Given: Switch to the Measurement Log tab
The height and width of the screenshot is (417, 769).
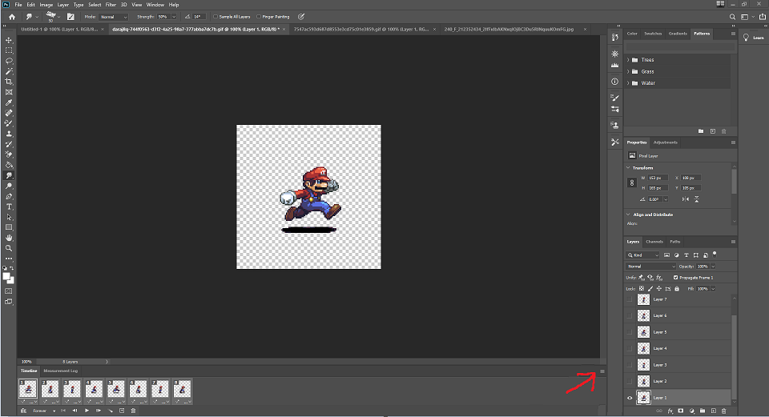Looking at the screenshot, I should click(x=61, y=371).
